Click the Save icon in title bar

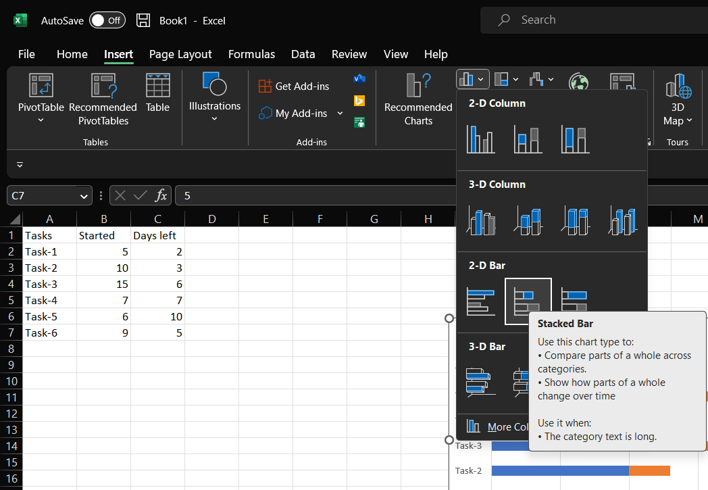[x=143, y=20]
